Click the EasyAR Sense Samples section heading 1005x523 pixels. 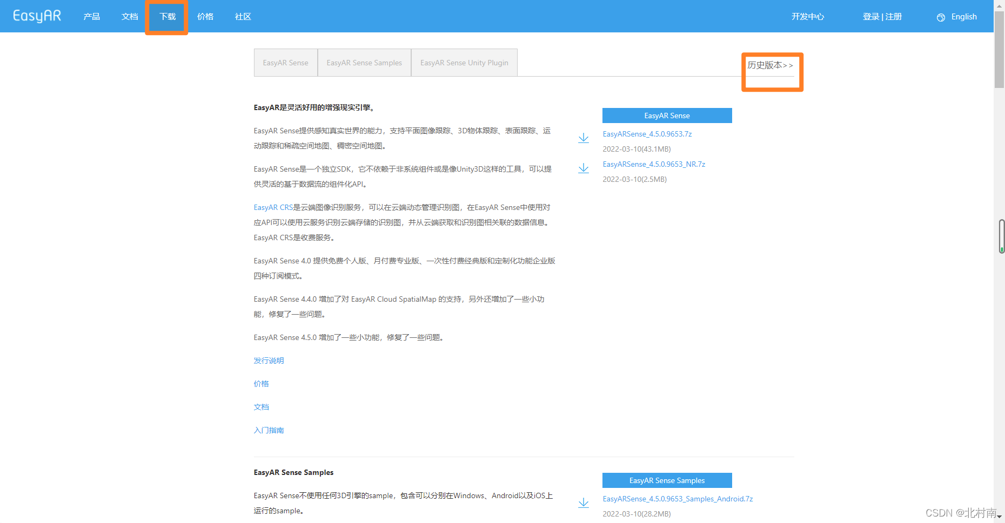[x=293, y=472]
